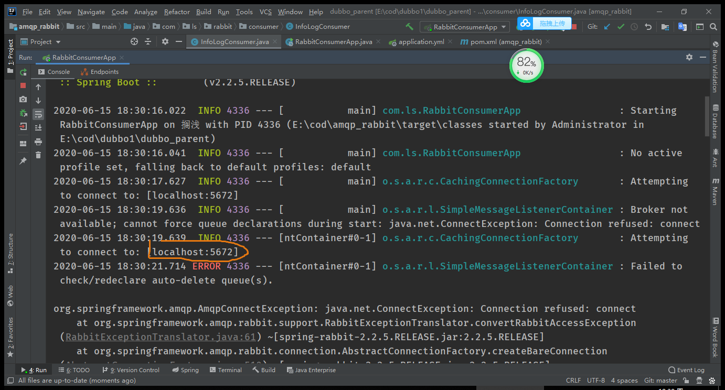
Task: Toggle scroll to end of console
Action: [x=38, y=128]
